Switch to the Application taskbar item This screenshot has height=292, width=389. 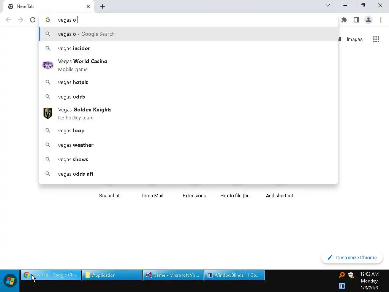pyautogui.click(x=112, y=275)
